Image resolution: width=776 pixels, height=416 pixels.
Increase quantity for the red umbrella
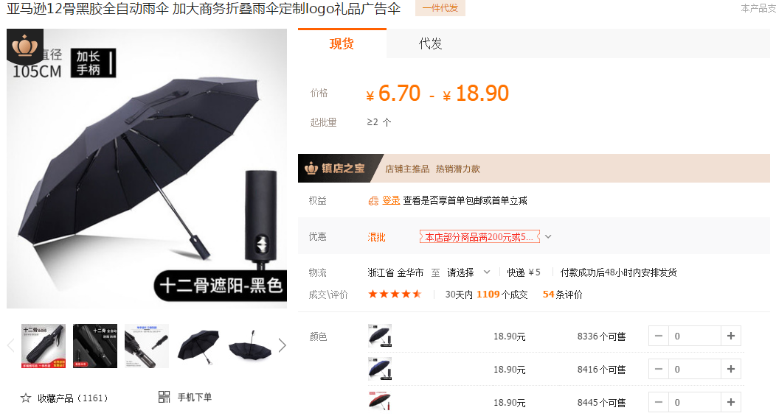pyautogui.click(x=730, y=402)
